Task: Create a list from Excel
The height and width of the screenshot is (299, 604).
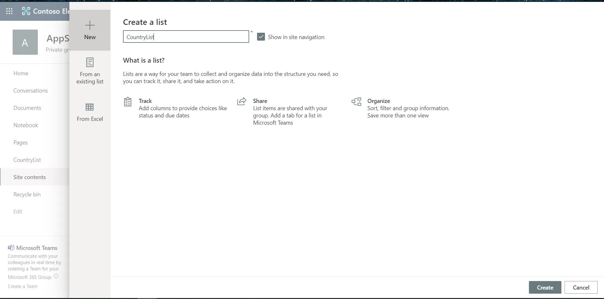Action: [x=90, y=111]
